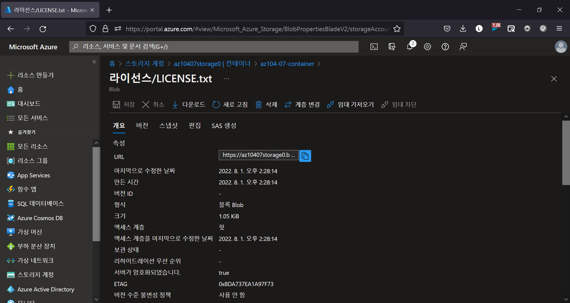Open 모든 서비스 list
Image resolution: width=570 pixels, height=303 pixels.
[x=27, y=118]
